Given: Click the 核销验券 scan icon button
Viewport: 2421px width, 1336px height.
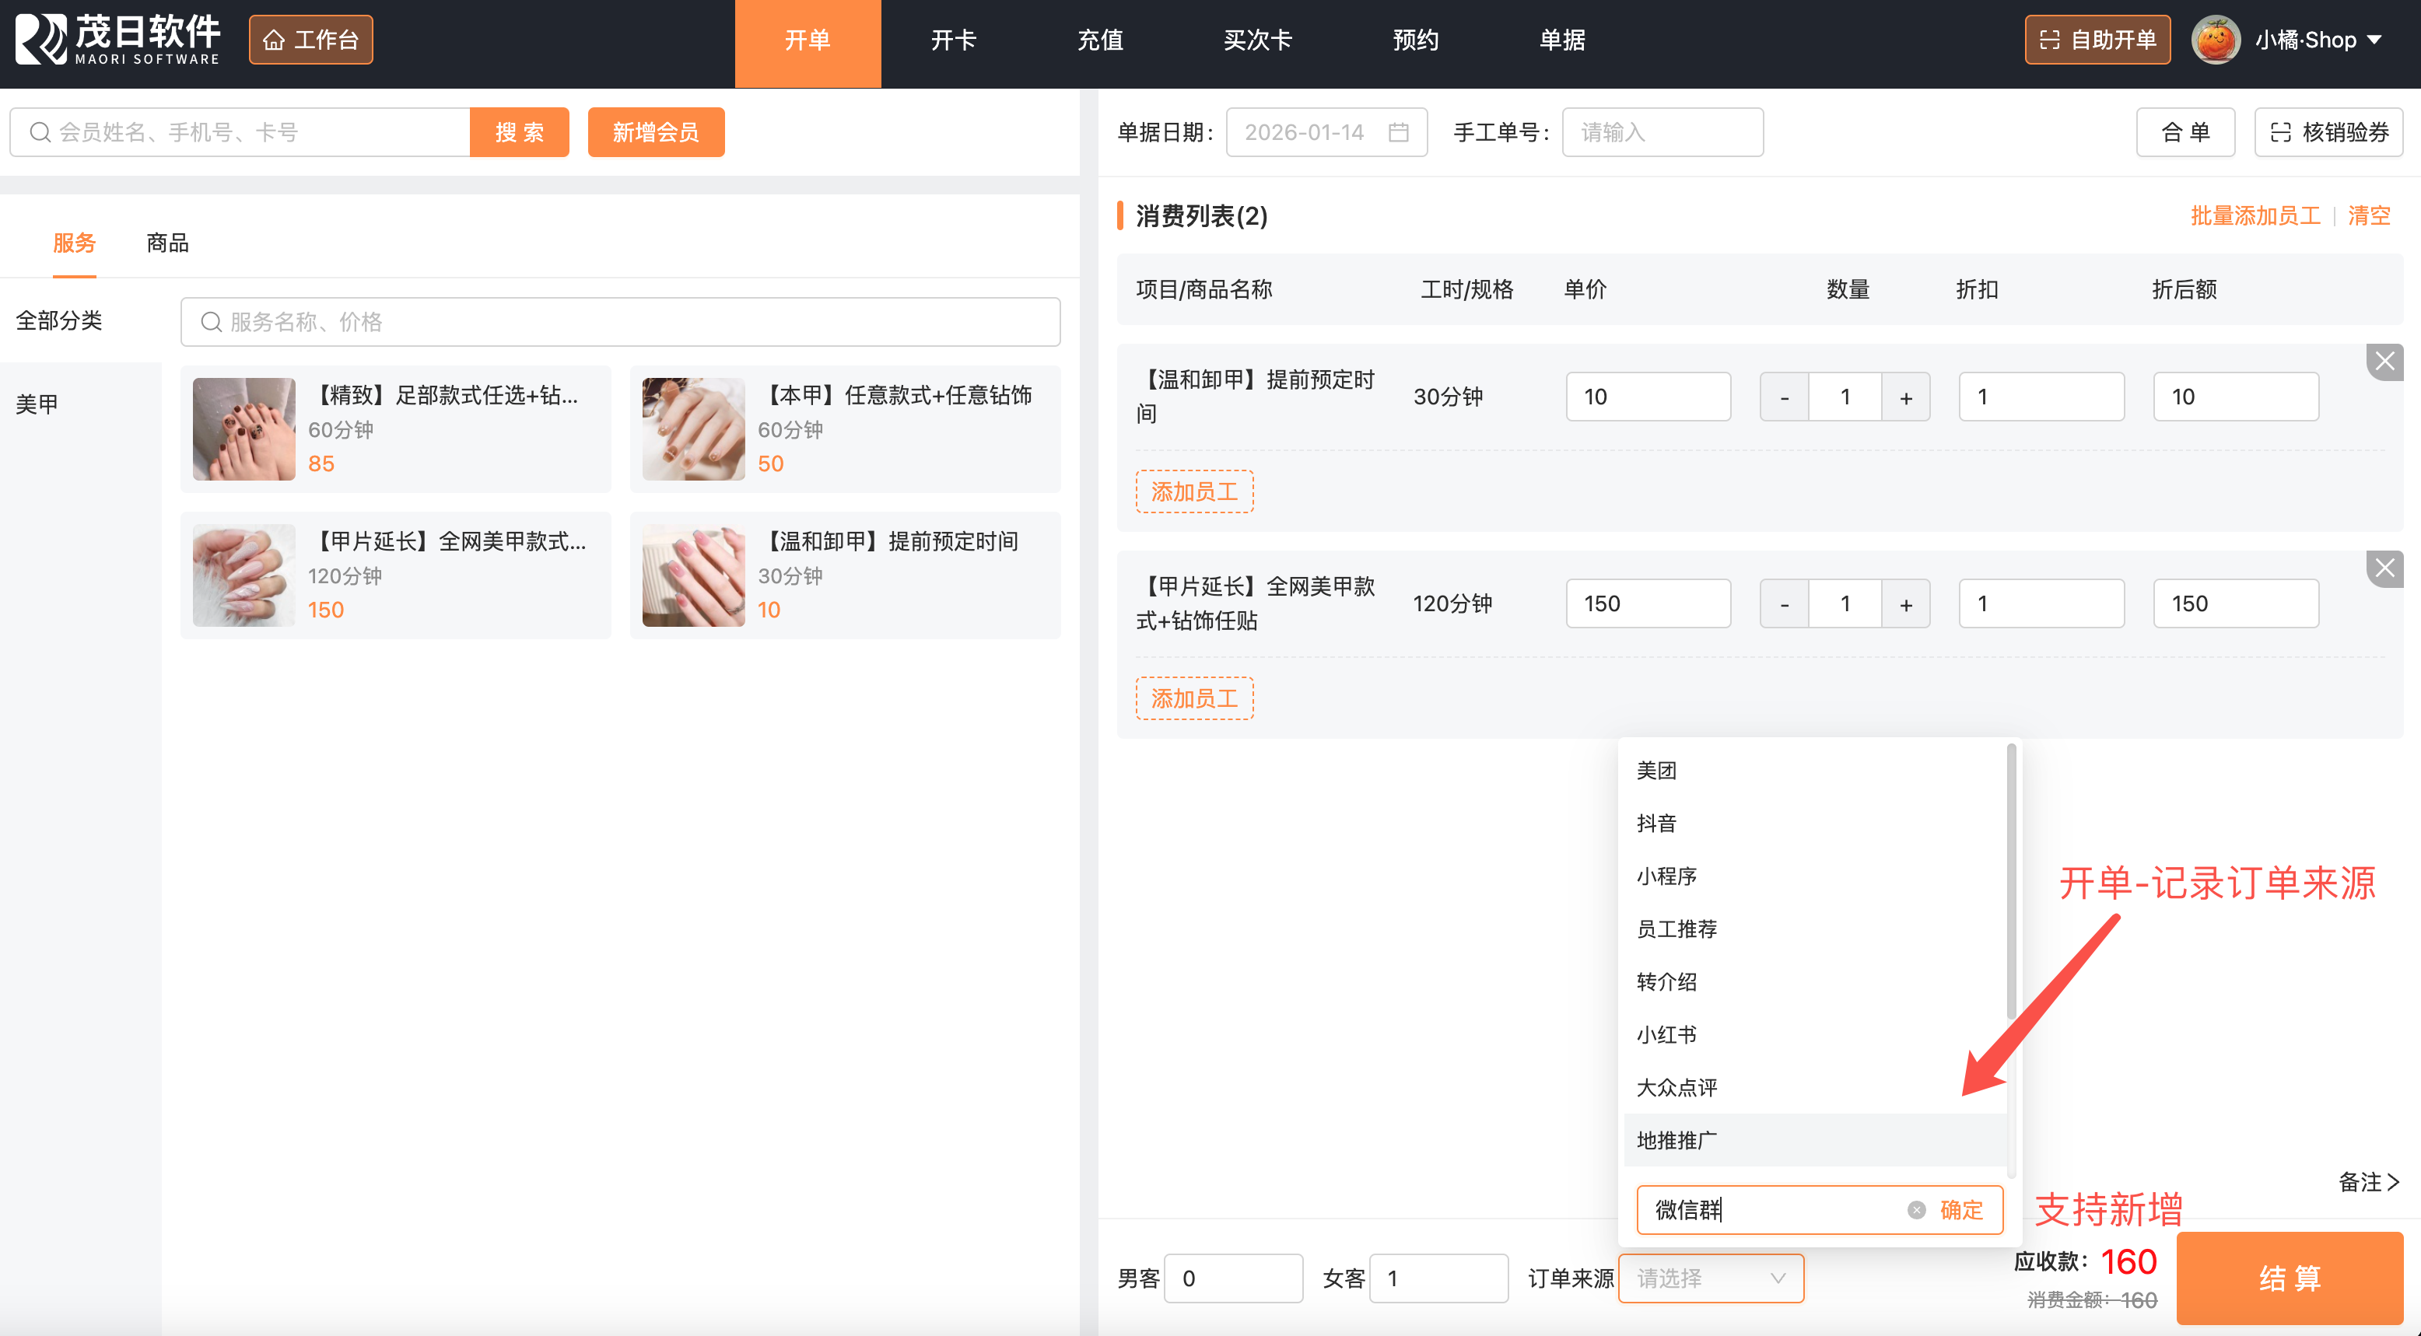Looking at the screenshot, I should pos(2280,132).
